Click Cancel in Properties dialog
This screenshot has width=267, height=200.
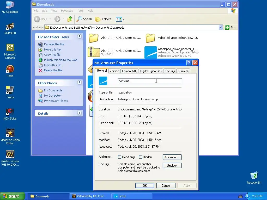coord(166,185)
